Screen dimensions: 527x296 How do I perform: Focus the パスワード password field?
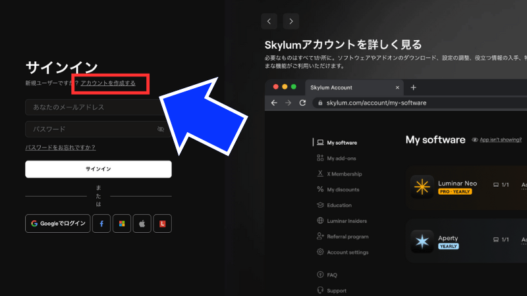[98, 129]
